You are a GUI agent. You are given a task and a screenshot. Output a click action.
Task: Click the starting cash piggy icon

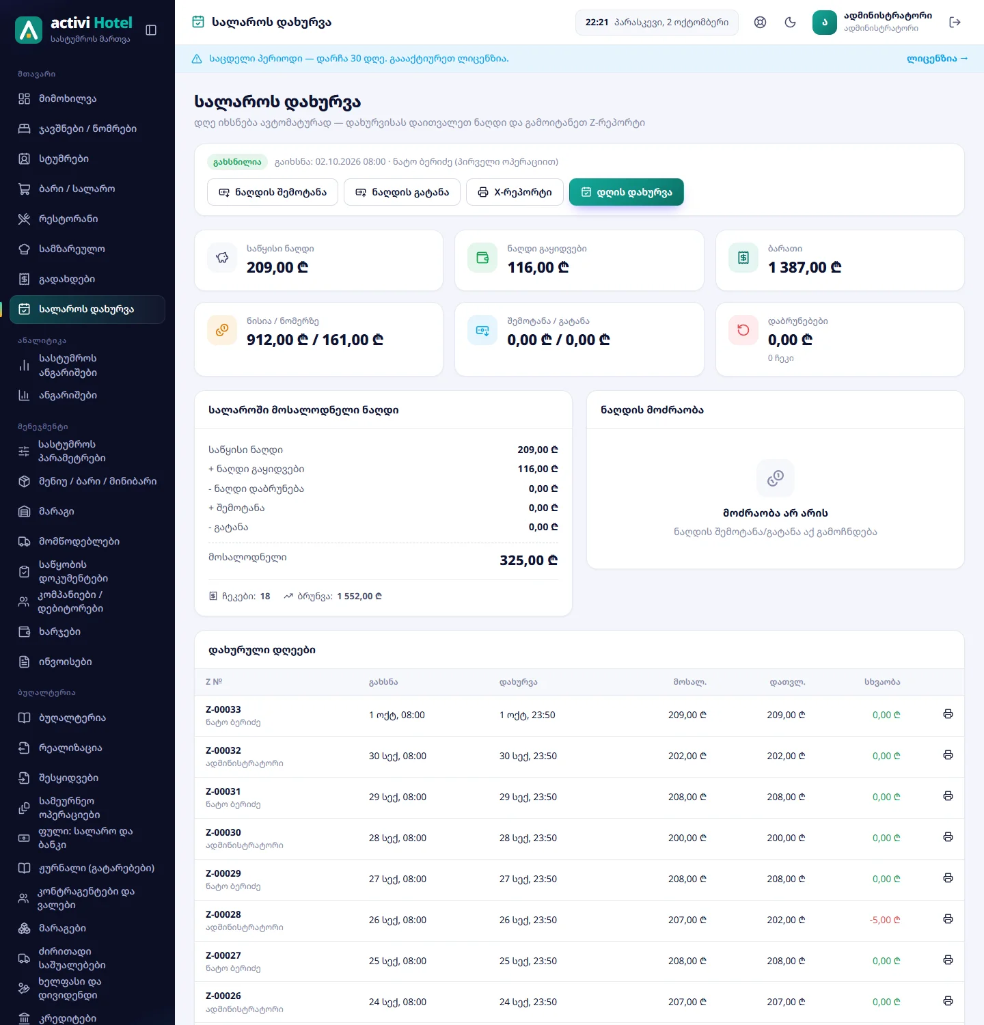222,258
